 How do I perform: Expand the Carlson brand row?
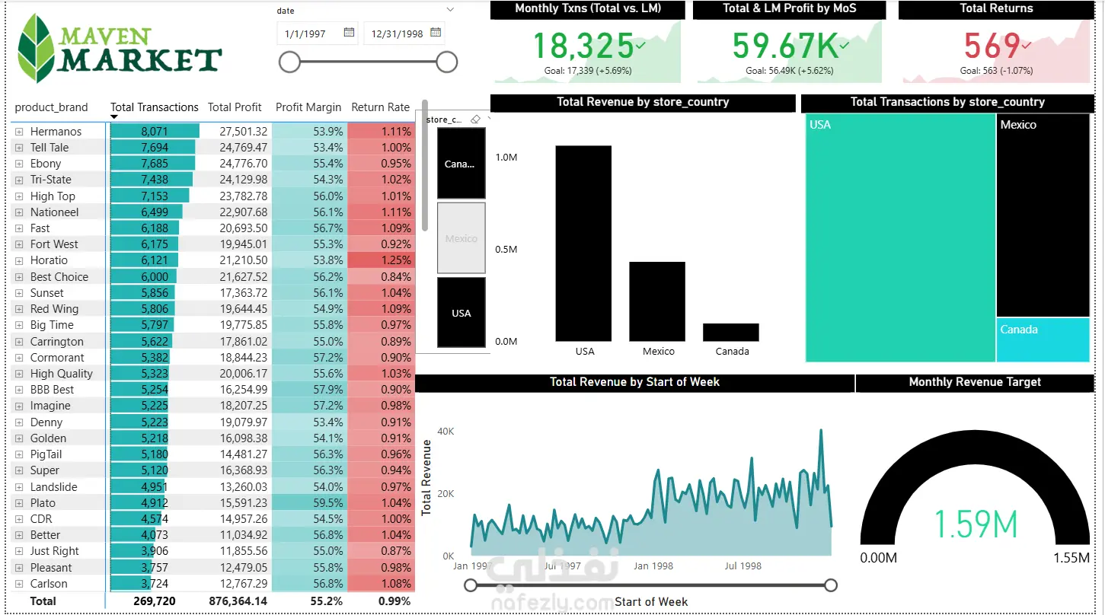pos(20,584)
